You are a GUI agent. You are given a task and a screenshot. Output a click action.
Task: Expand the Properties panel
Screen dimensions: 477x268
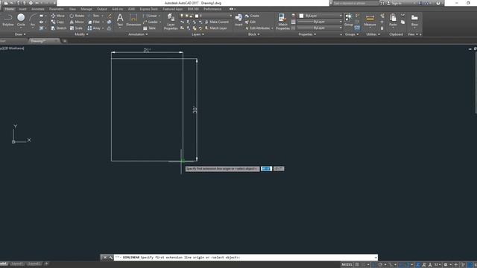click(x=307, y=34)
